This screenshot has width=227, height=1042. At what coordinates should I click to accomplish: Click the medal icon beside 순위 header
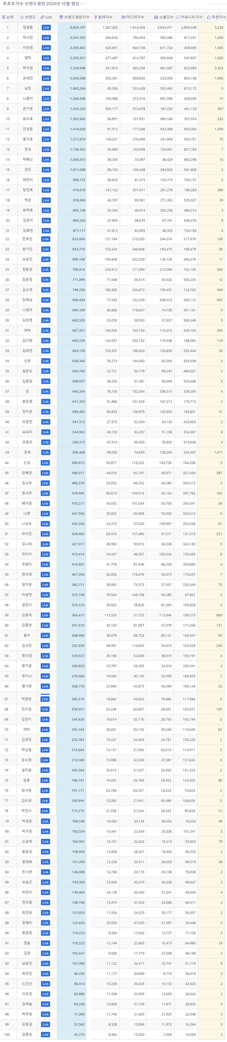pos(4,17)
